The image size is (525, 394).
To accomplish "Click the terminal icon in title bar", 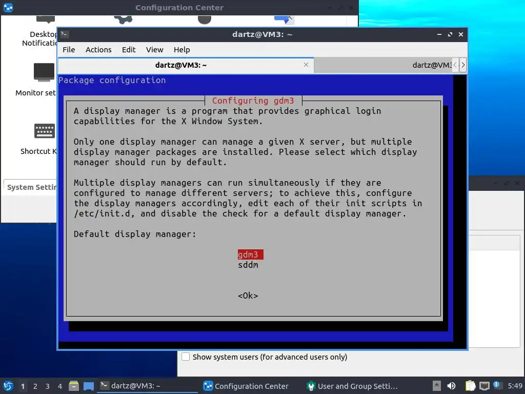I will [64, 34].
